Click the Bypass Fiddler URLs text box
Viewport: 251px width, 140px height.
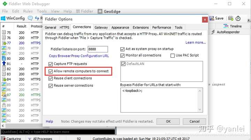(161, 100)
